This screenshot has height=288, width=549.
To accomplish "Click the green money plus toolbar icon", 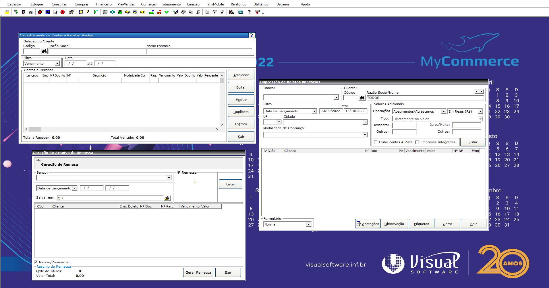I will [x=152, y=12].
